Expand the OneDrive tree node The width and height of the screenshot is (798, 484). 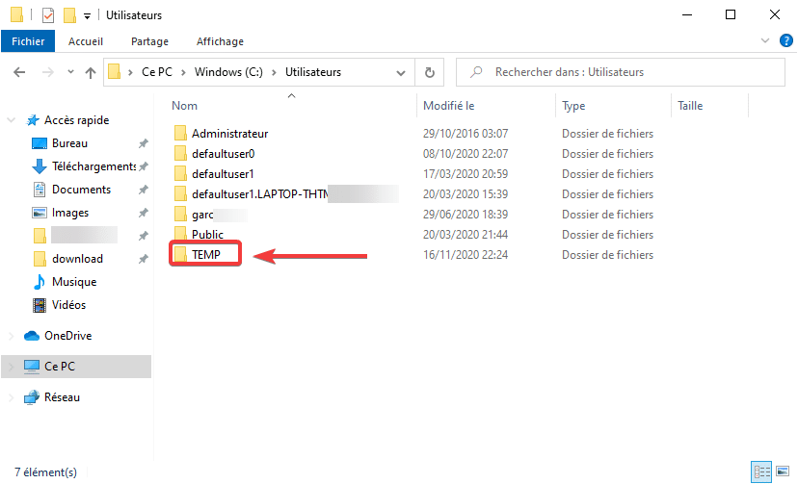[x=12, y=336]
